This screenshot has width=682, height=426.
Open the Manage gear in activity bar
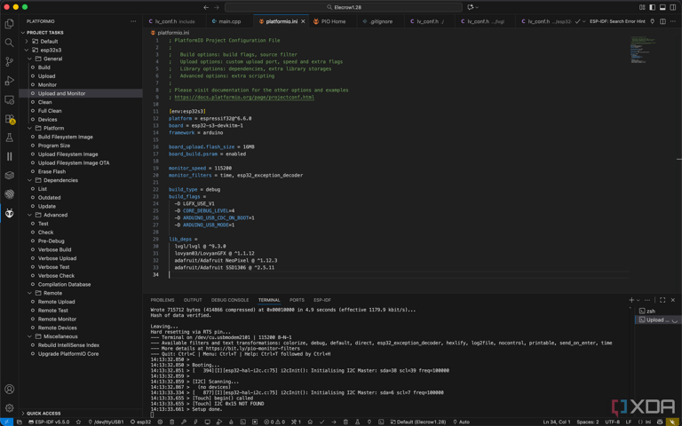(9, 407)
